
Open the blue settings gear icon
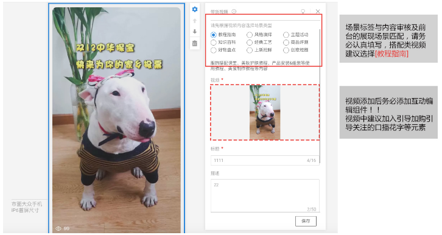pos(195,9)
